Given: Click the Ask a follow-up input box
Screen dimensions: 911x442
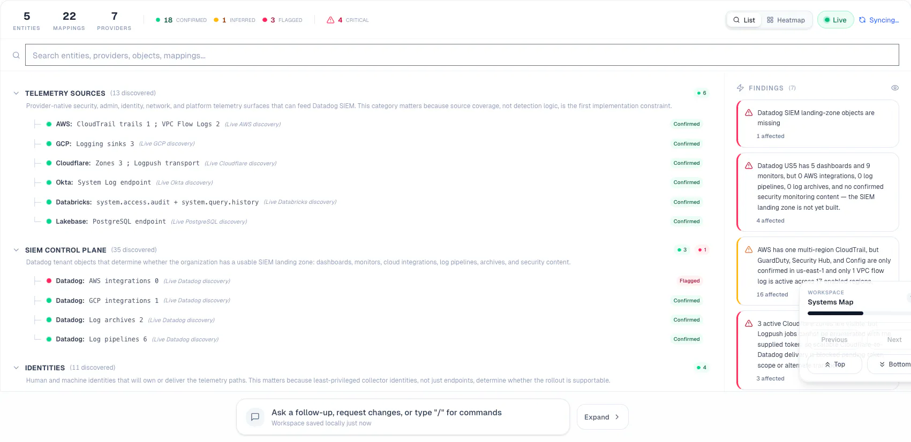Looking at the screenshot, I should (403, 417).
